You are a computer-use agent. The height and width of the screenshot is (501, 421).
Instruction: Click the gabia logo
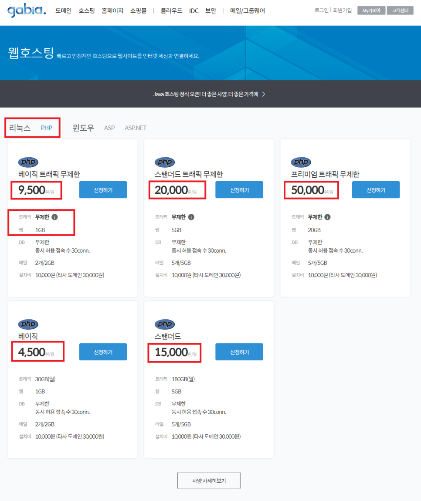[x=27, y=10]
